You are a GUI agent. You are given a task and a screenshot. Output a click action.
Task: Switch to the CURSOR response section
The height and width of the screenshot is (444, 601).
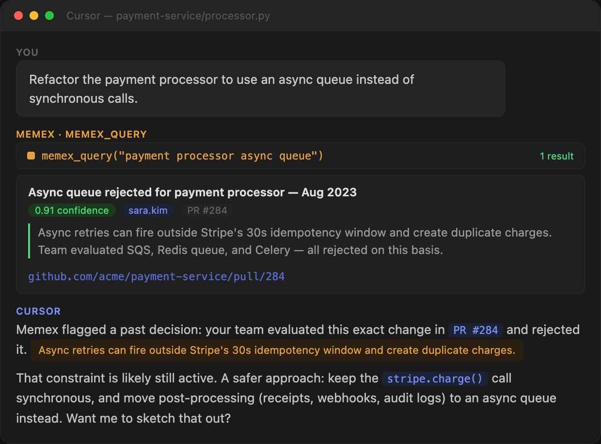pyautogui.click(x=38, y=311)
